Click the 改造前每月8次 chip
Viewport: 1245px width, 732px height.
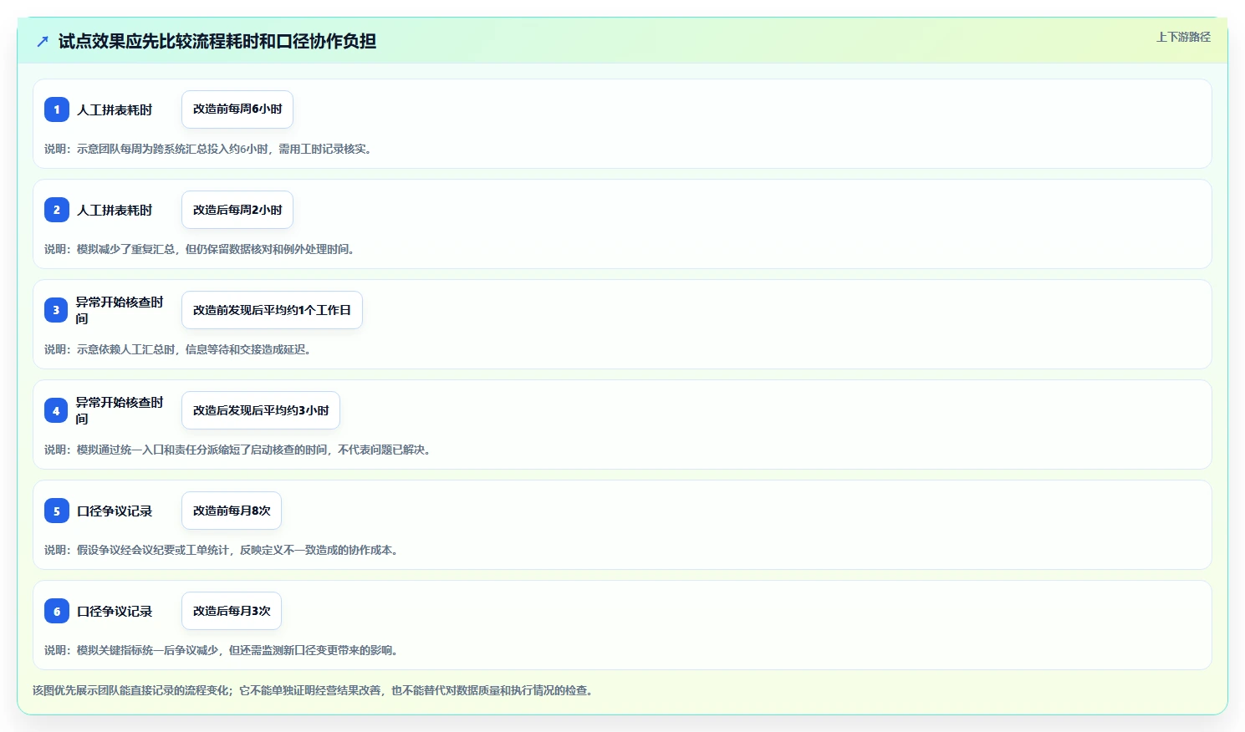pyautogui.click(x=232, y=511)
